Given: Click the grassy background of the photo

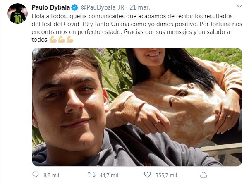Looking at the screenshot, I should 219,55.
